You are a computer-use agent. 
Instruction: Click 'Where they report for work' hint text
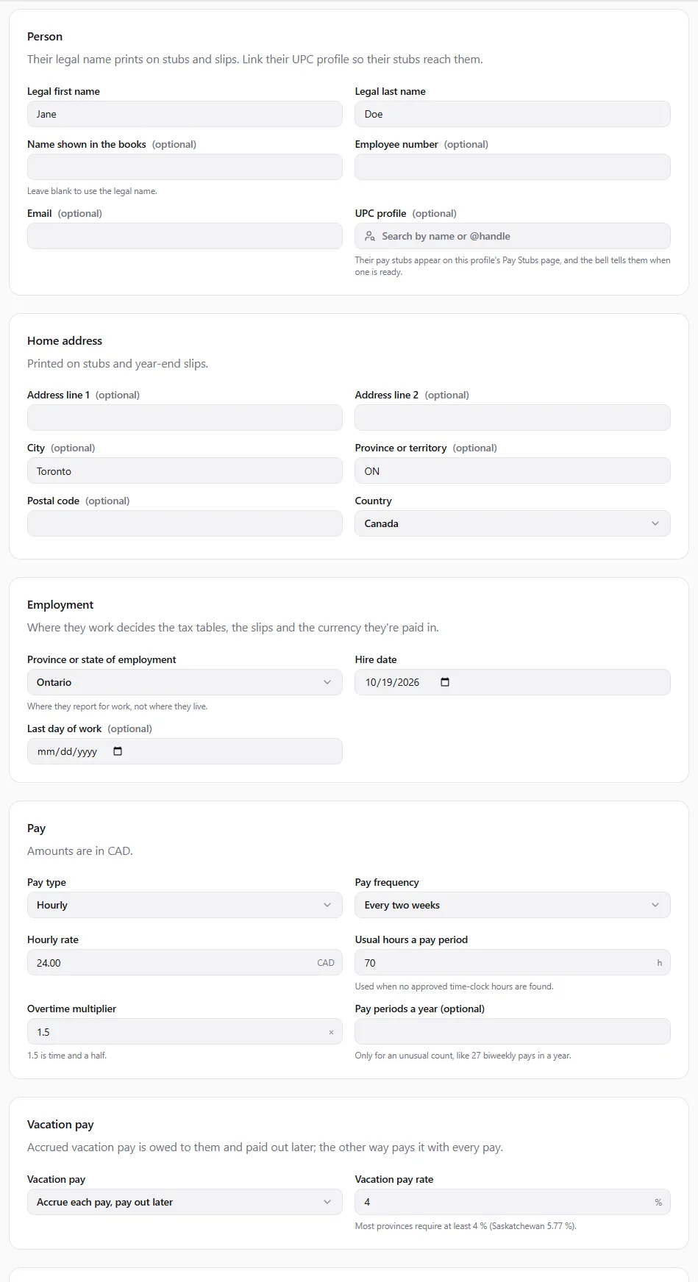[118, 706]
